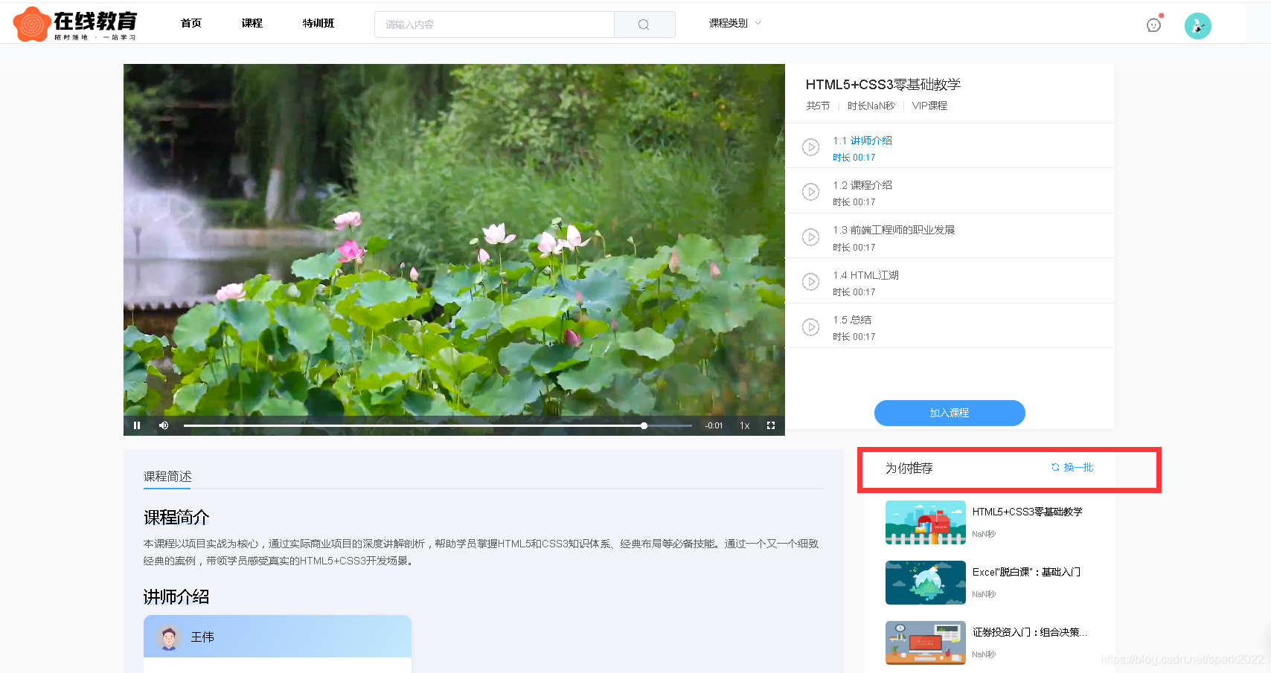Click instructor name 王伟
1271x673 pixels.
(x=202, y=637)
